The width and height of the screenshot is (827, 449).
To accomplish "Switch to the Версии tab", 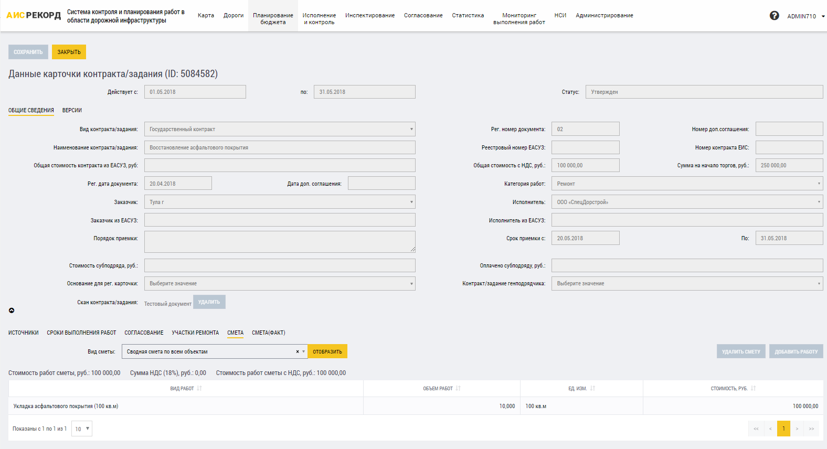I will tap(72, 110).
